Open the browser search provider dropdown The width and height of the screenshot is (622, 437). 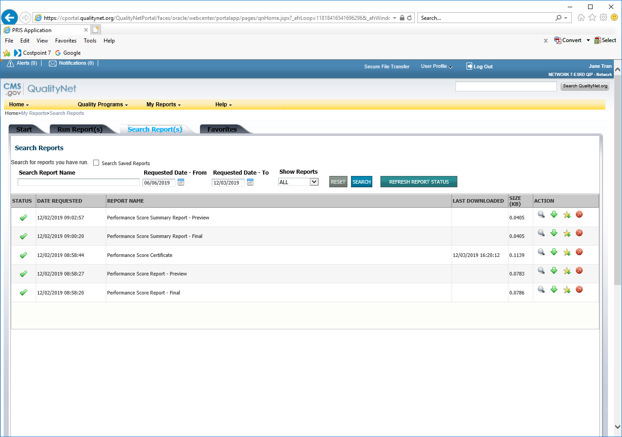pos(565,18)
